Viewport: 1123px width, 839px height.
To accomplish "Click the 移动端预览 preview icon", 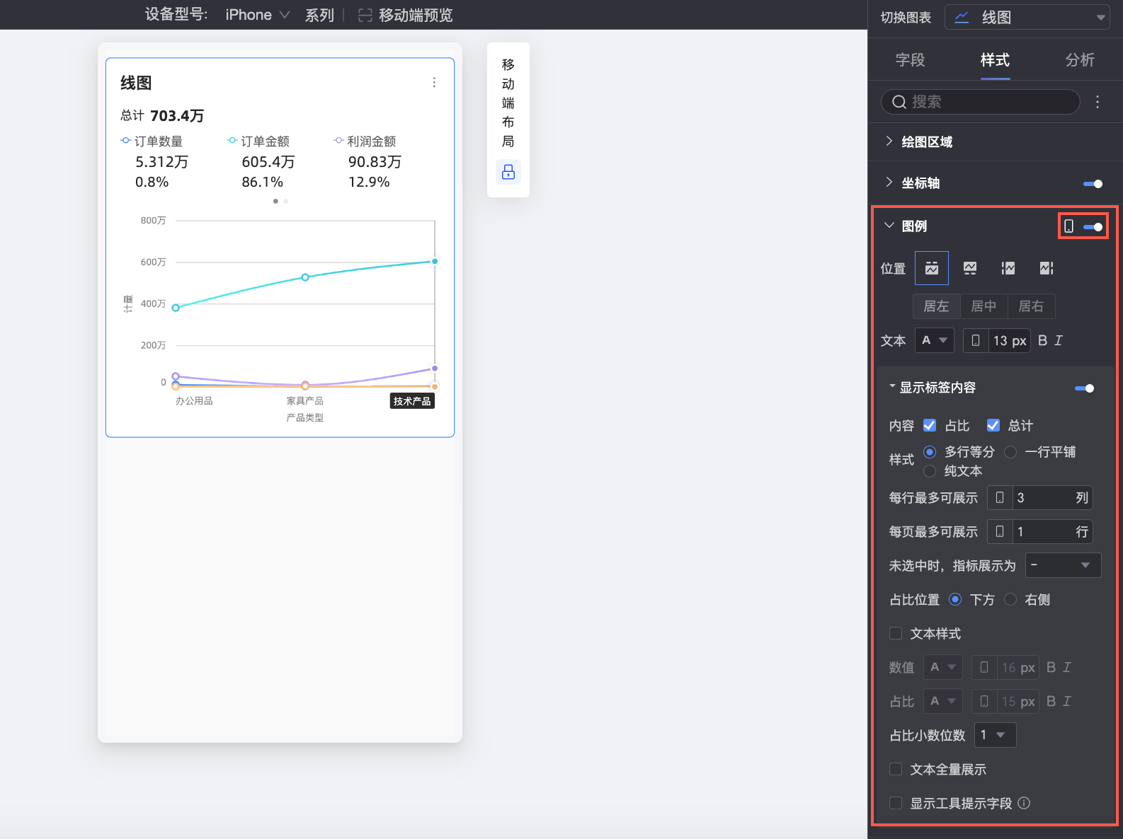I will coord(365,15).
